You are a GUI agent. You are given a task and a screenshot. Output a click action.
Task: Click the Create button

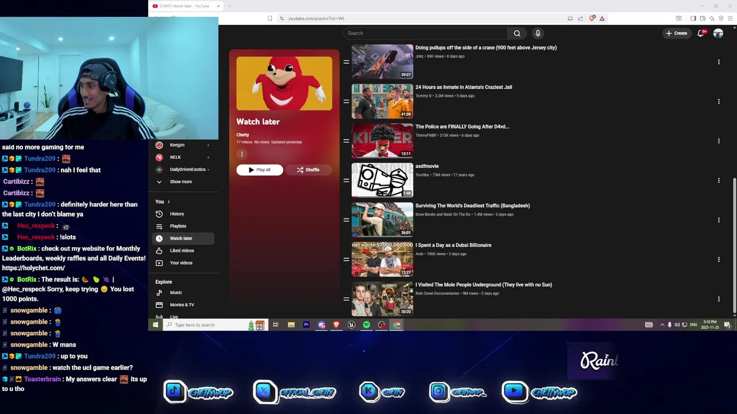tap(677, 33)
